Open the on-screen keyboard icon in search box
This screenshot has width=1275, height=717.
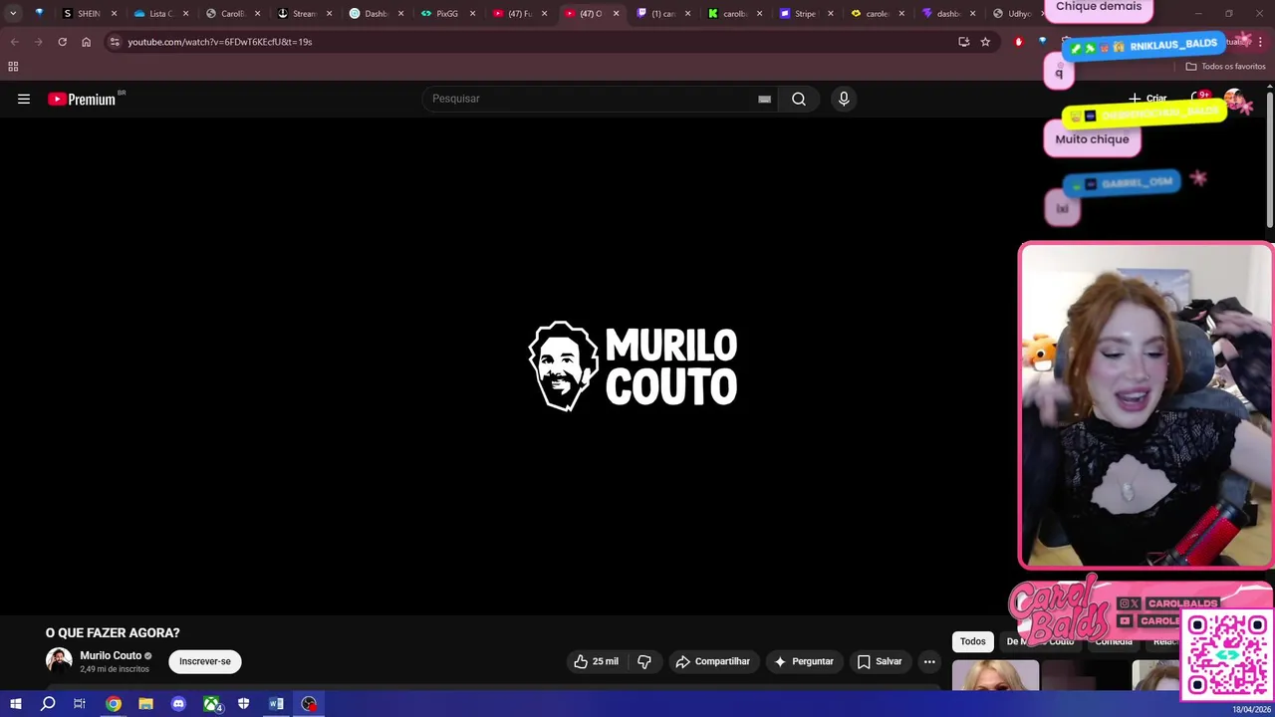point(764,99)
